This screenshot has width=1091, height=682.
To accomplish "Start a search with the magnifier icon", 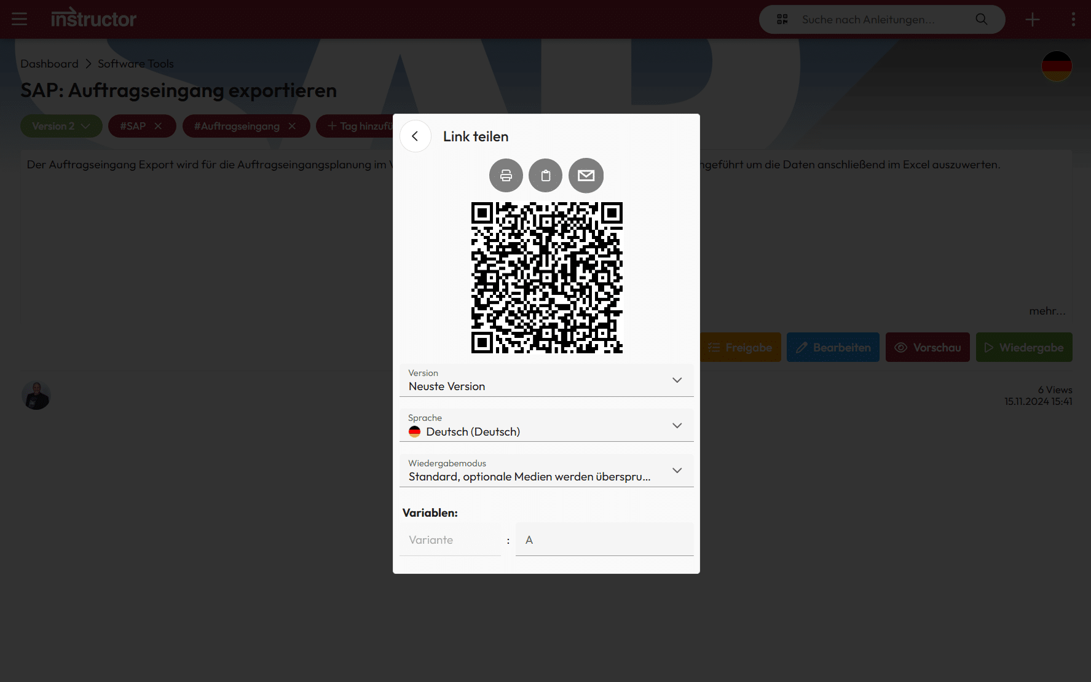I will pos(982,19).
